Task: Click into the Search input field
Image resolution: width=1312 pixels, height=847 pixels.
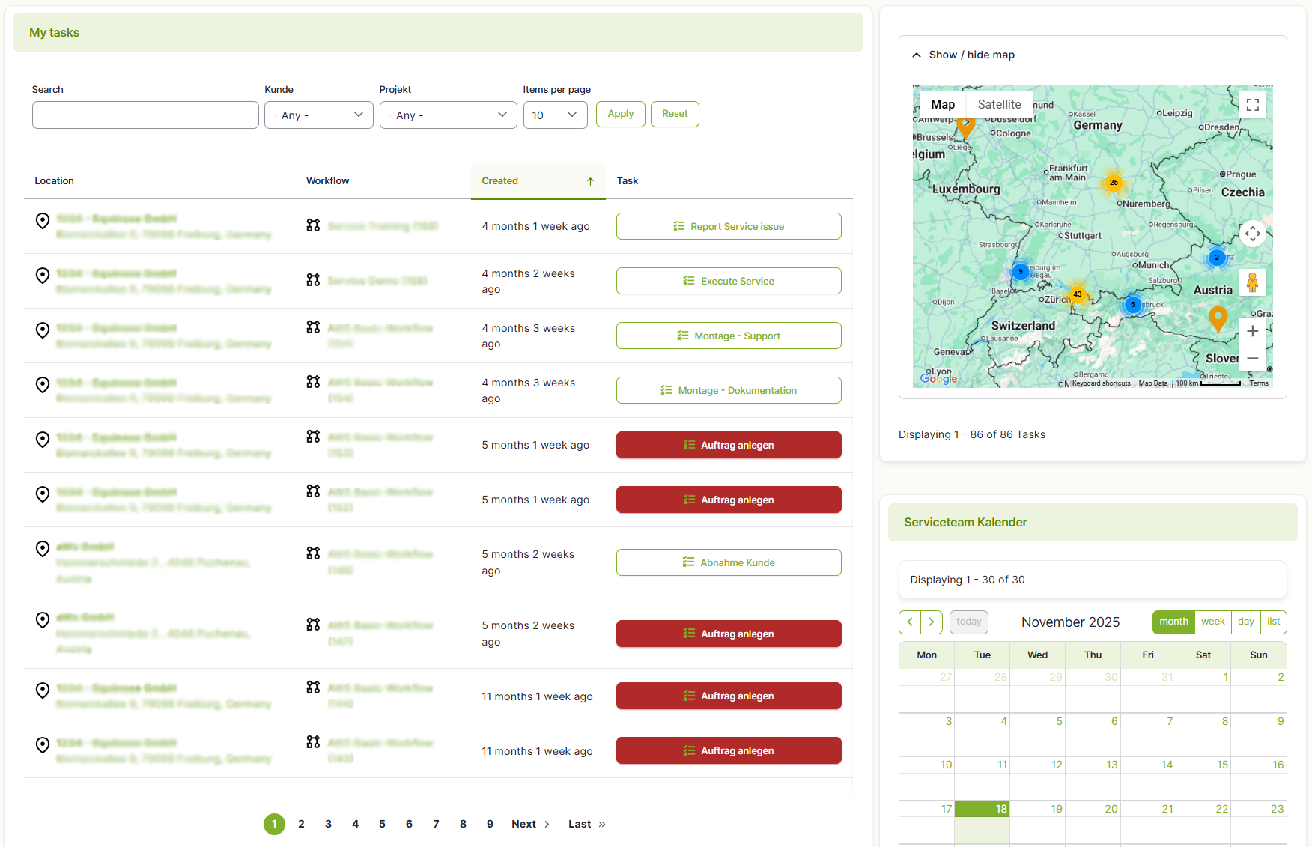Action: pyautogui.click(x=145, y=115)
